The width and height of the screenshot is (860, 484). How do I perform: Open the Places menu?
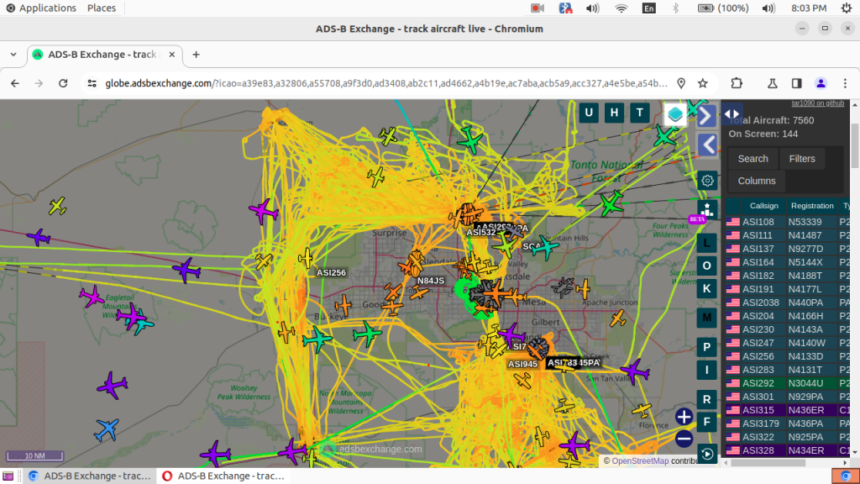coord(102,8)
